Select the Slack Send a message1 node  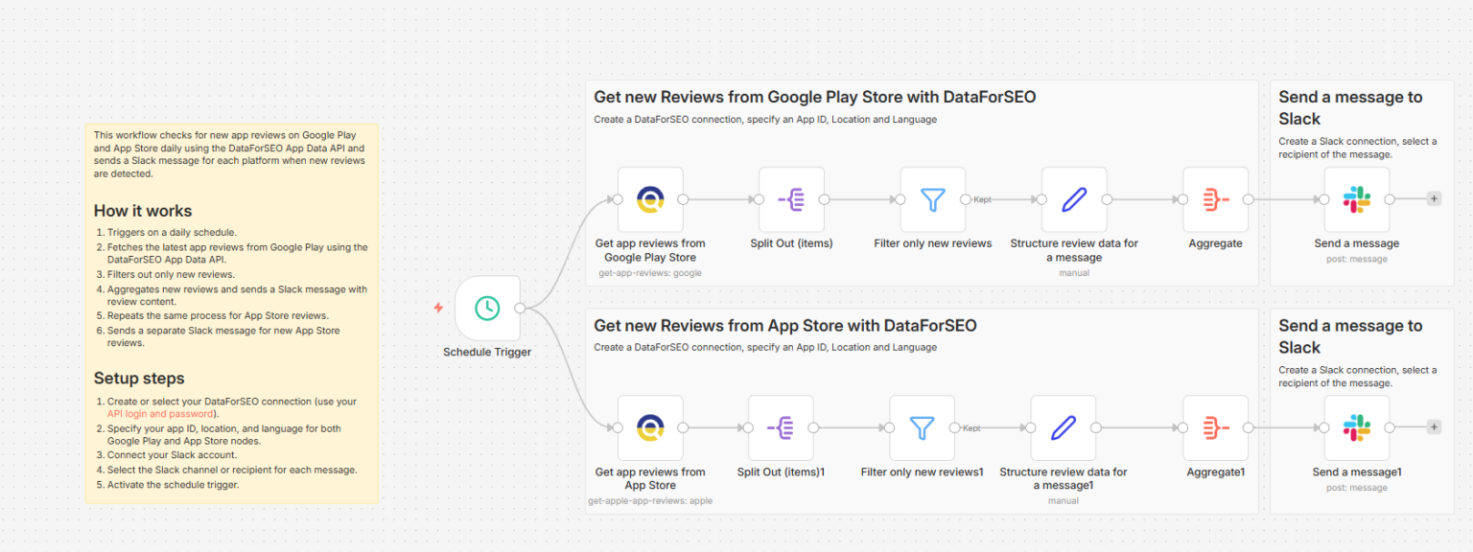[x=1357, y=427]
